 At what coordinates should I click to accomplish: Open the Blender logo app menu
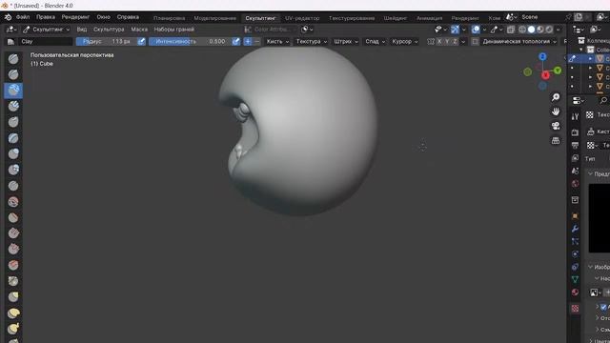coord(8,17)
